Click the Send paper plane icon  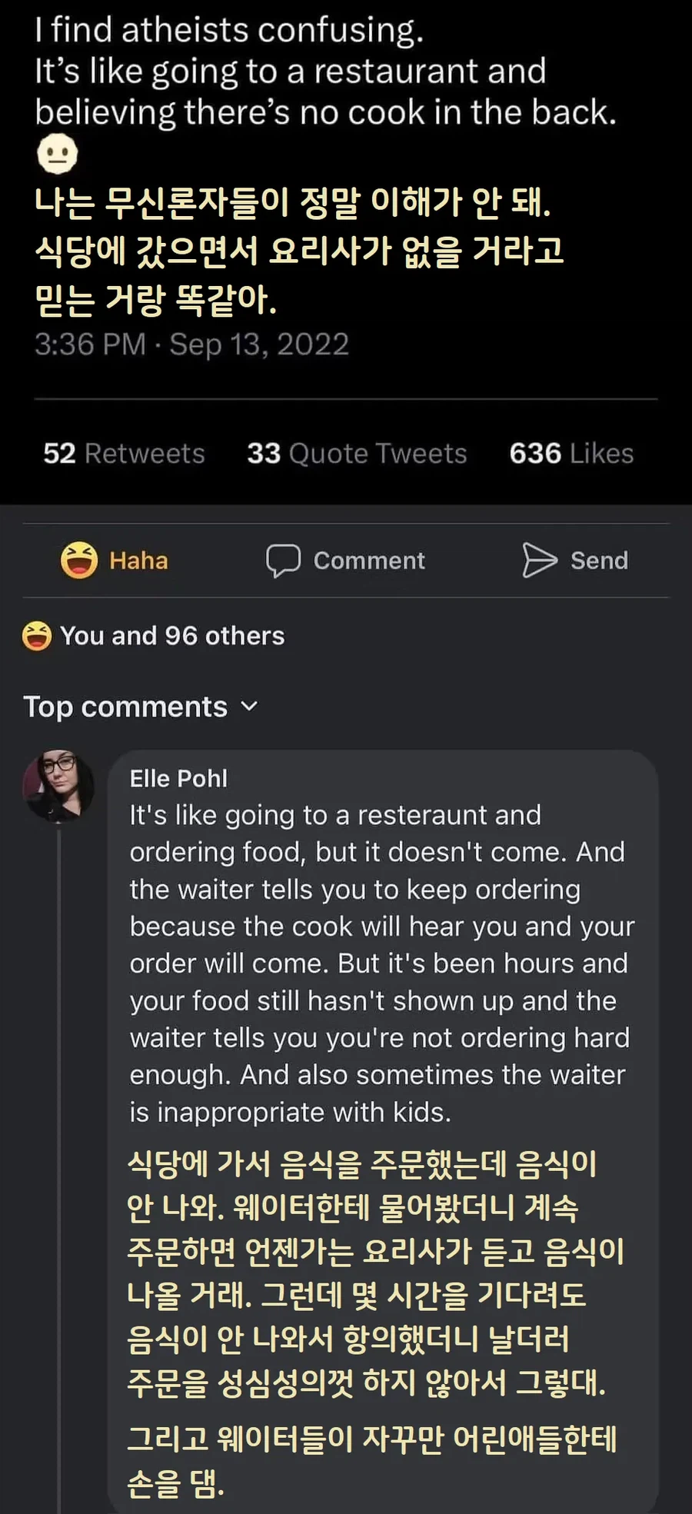click(x=539, y=560)
